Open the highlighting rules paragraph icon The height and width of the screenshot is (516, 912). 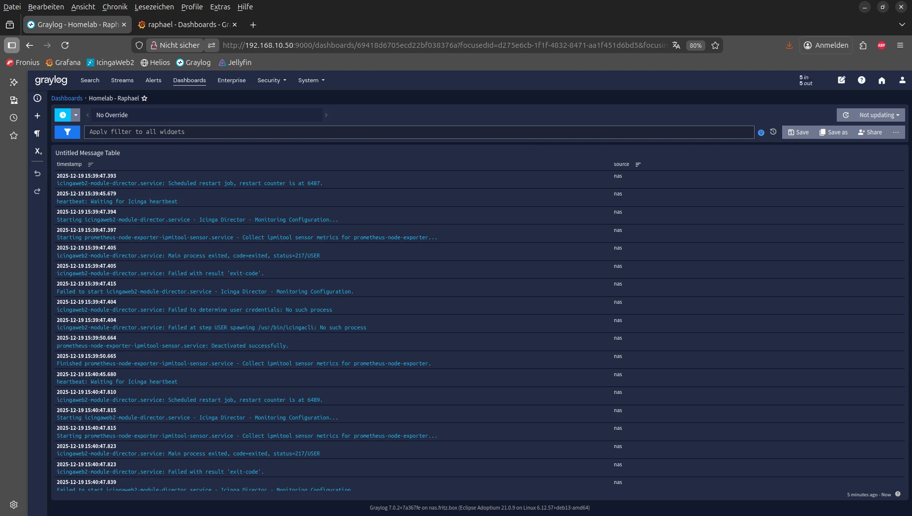pyautogui.click(x=37, y=133)
